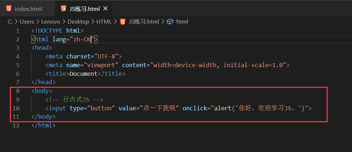This screenshot has height=152, width=352.
Task: Click the HTML5 icon on JS练习.html tab
Action: click(64, 9)
